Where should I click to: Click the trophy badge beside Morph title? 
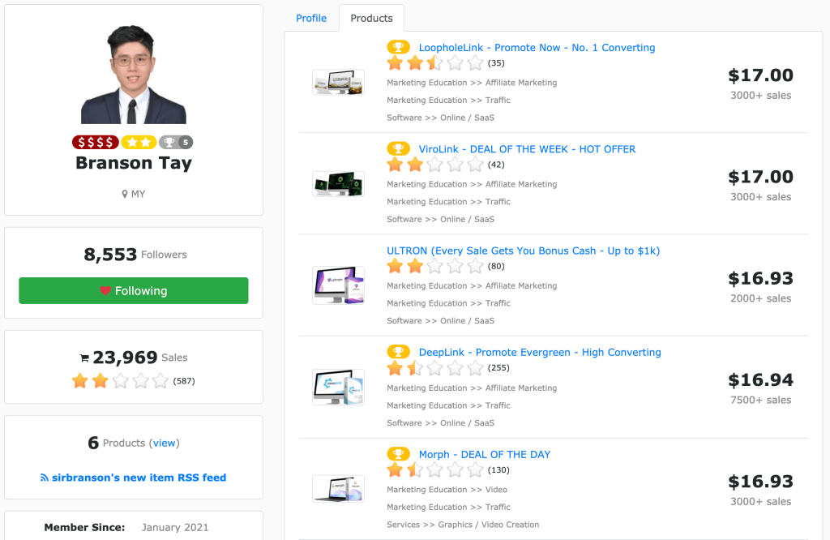(398, 454)
